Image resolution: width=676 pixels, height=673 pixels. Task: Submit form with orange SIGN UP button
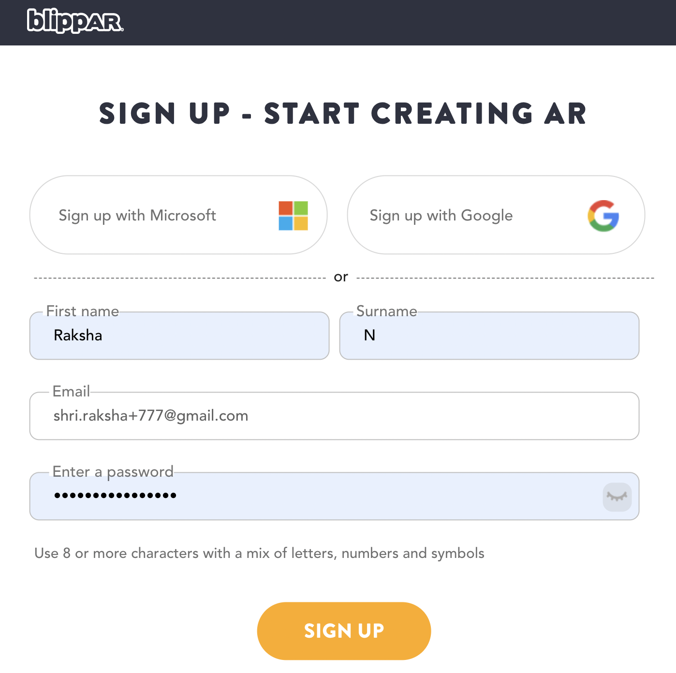coord(344,631)
